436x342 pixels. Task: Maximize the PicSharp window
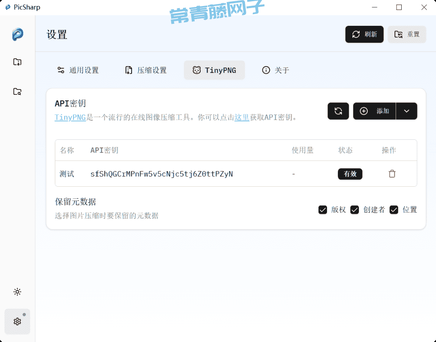point(399,7)
